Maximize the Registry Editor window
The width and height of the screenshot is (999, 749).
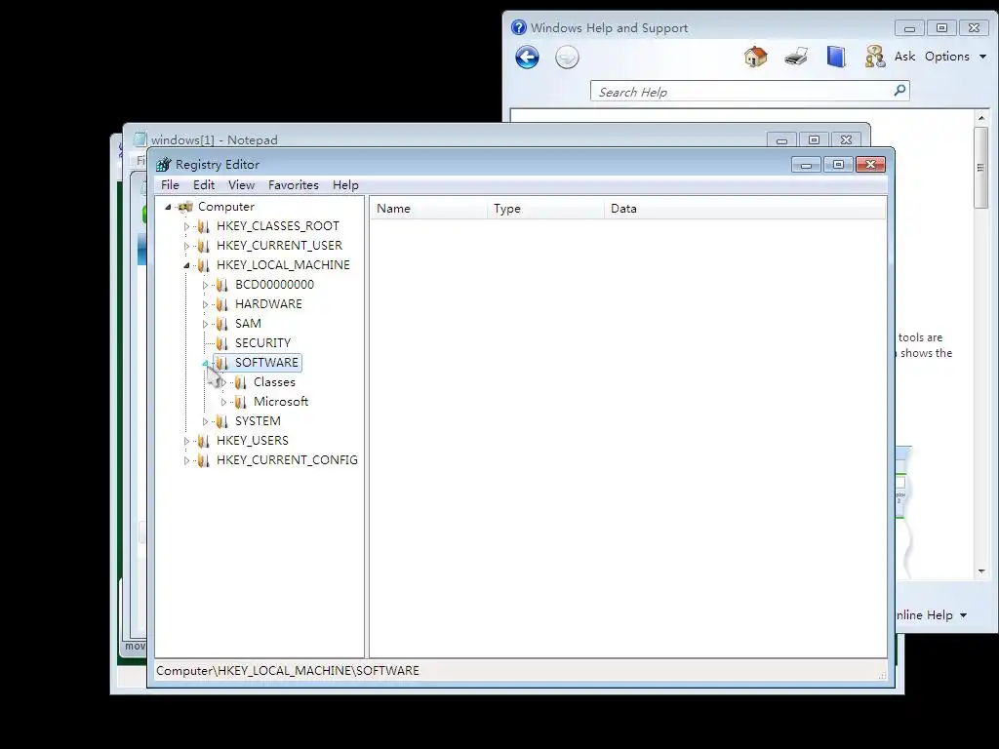838,164
